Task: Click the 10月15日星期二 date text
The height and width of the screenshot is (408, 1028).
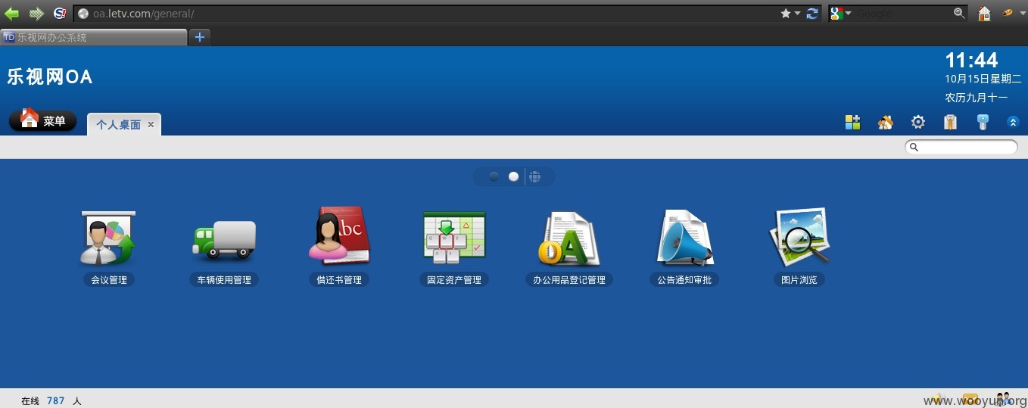Action: click(x=983, y=79)
